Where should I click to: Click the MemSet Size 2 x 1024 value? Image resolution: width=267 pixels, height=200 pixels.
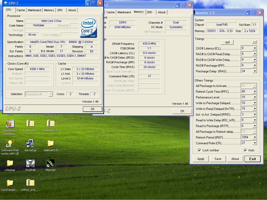click(x=250, y=31)
